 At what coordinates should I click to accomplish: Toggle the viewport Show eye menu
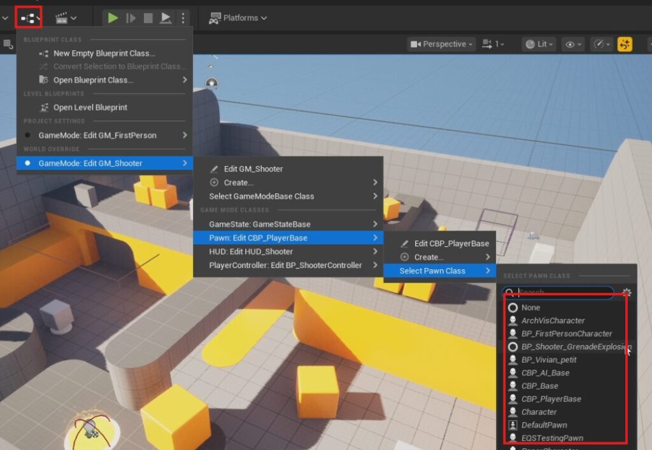tap(570, 44)
